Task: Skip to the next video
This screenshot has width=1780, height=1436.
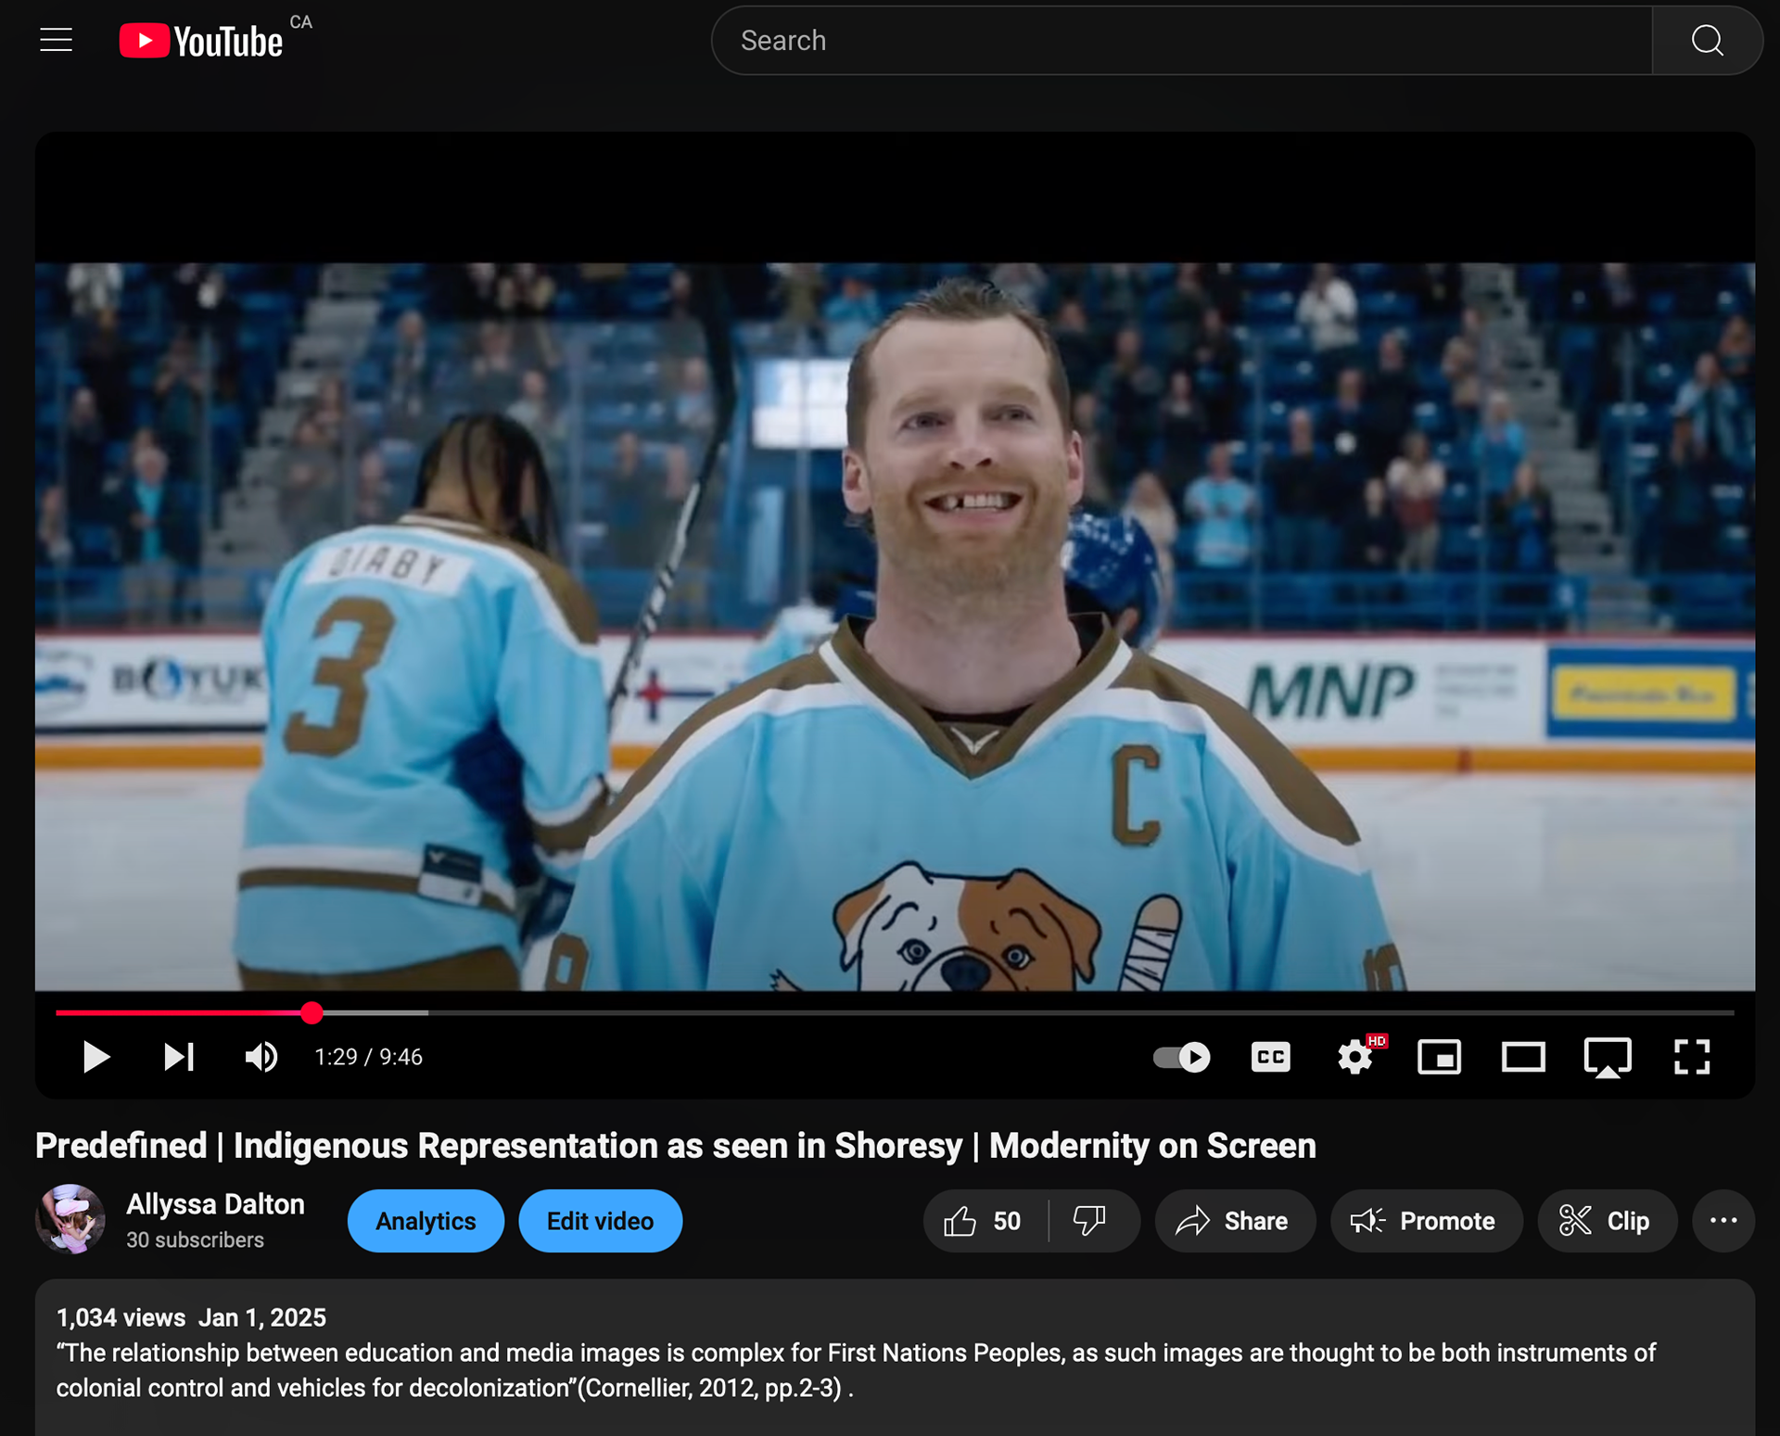Action: (x=179, y=1057)
